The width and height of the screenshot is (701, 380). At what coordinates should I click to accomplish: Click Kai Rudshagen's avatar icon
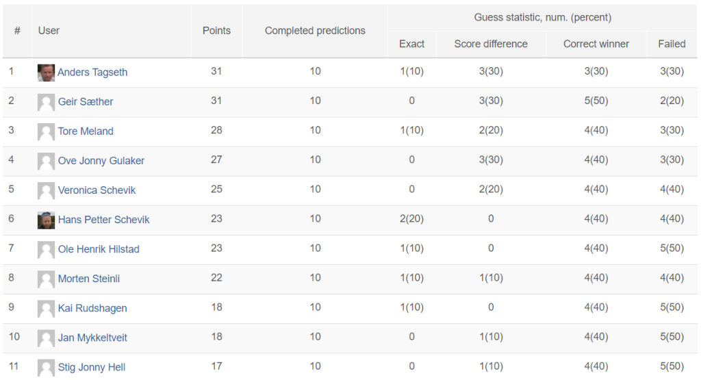click(46, 309)
